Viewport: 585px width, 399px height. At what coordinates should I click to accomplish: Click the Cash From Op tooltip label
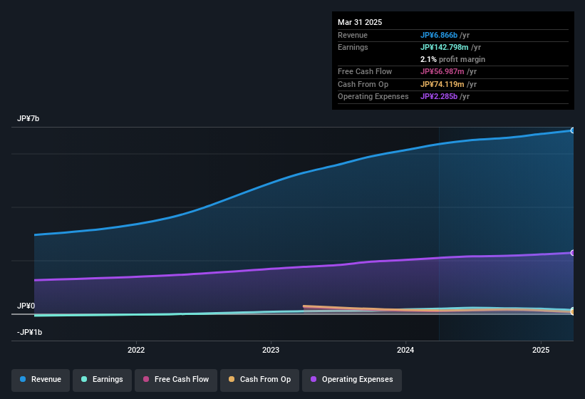(363, 84)
